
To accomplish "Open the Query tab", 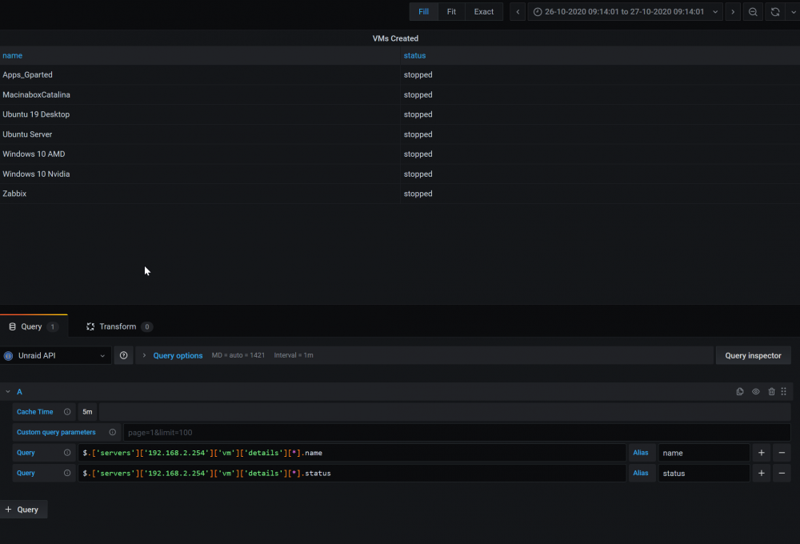I will click(34, 326).
